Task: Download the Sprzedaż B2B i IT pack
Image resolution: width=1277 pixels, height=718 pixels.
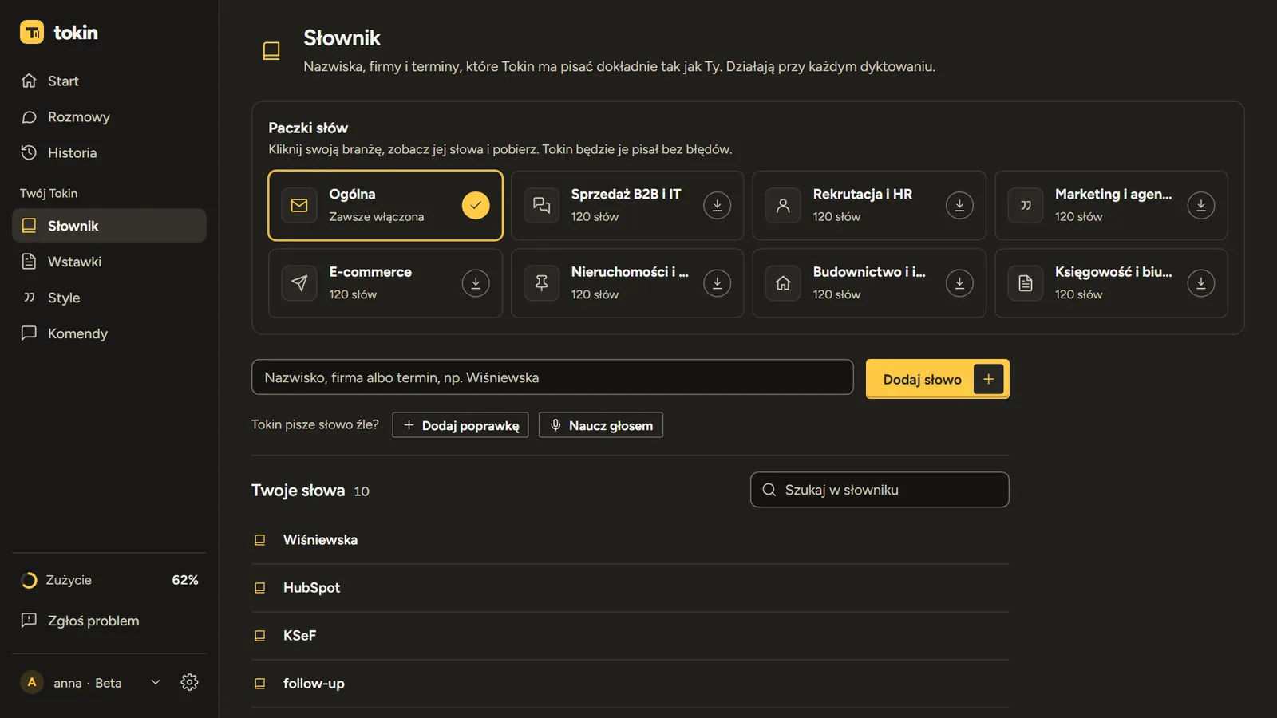Action: 717,205
